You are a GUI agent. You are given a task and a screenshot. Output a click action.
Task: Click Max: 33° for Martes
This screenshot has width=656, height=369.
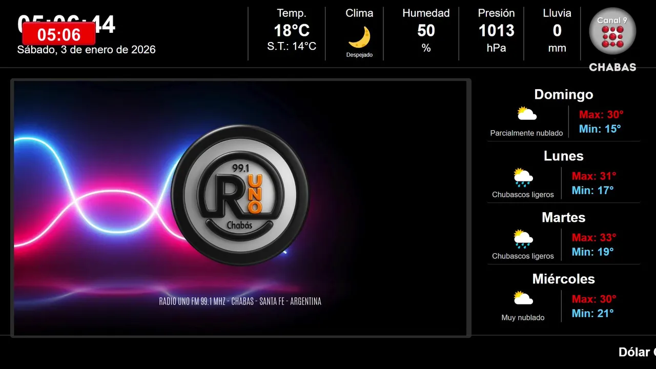tap(594, 238)
